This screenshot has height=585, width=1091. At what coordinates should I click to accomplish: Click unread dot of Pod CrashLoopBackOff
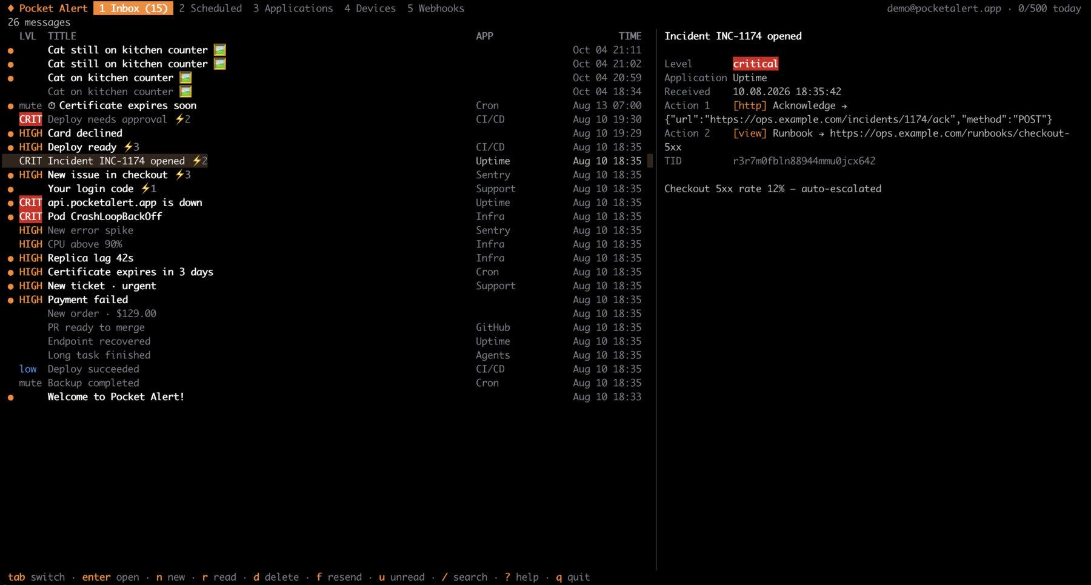point(11,217)
